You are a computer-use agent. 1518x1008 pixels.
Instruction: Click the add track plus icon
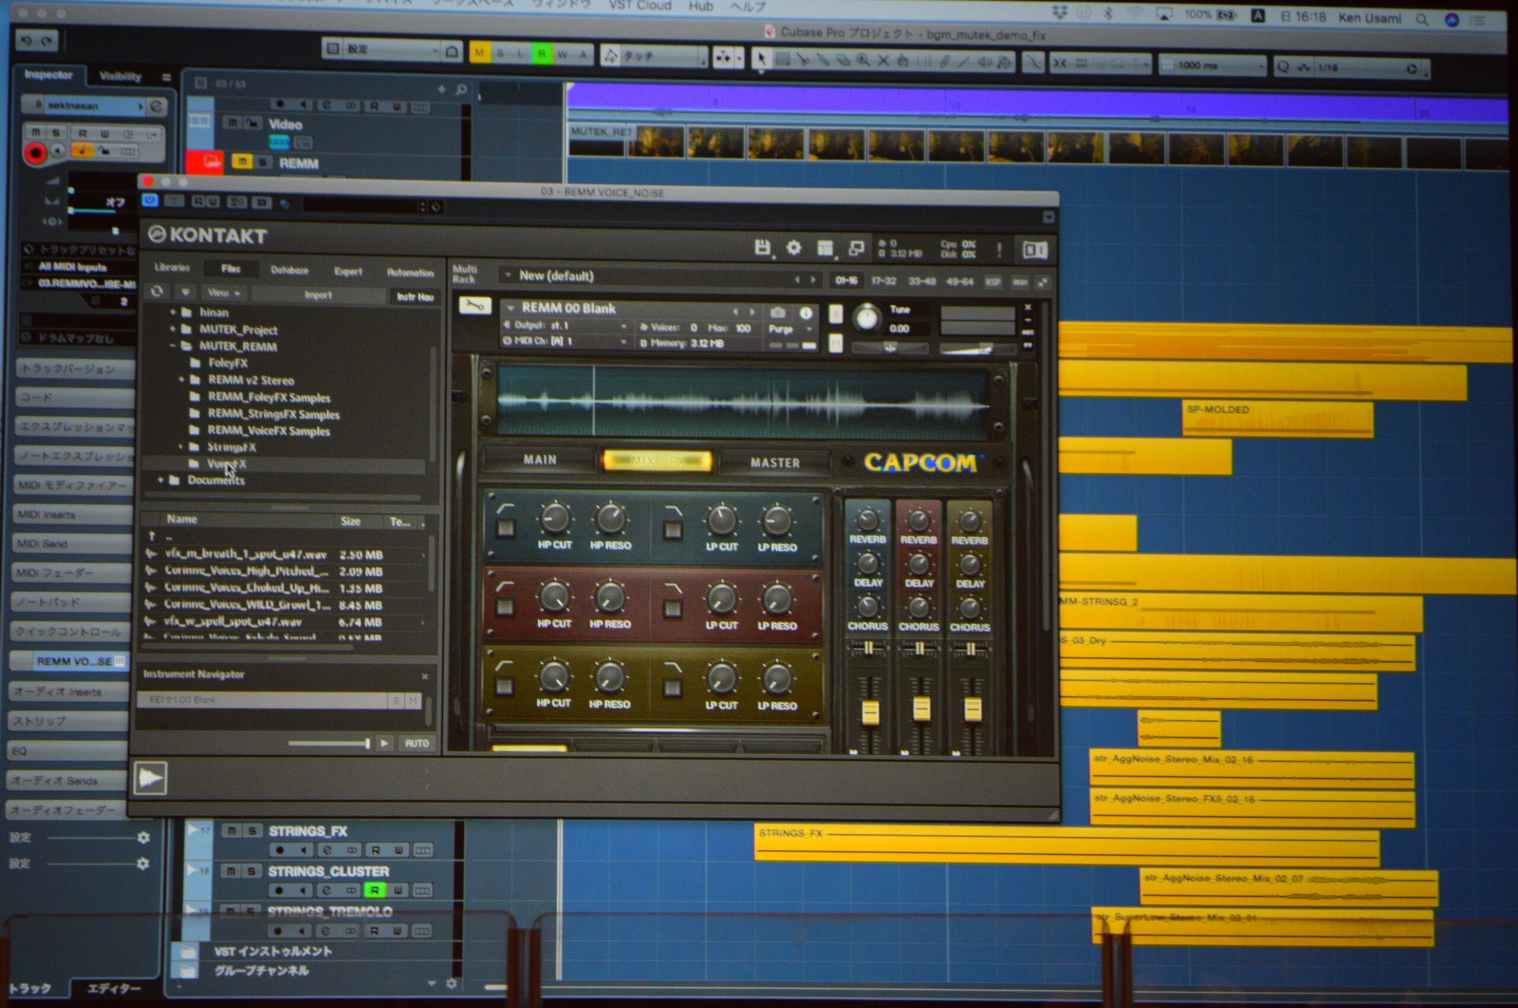tap(442, 90)
